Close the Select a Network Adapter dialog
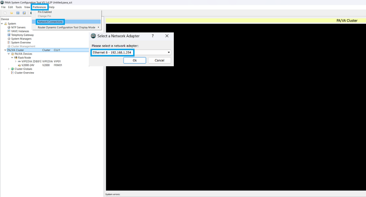Viewport: 366px width, 197px height. pyautogui.click(x=167, y=36)
